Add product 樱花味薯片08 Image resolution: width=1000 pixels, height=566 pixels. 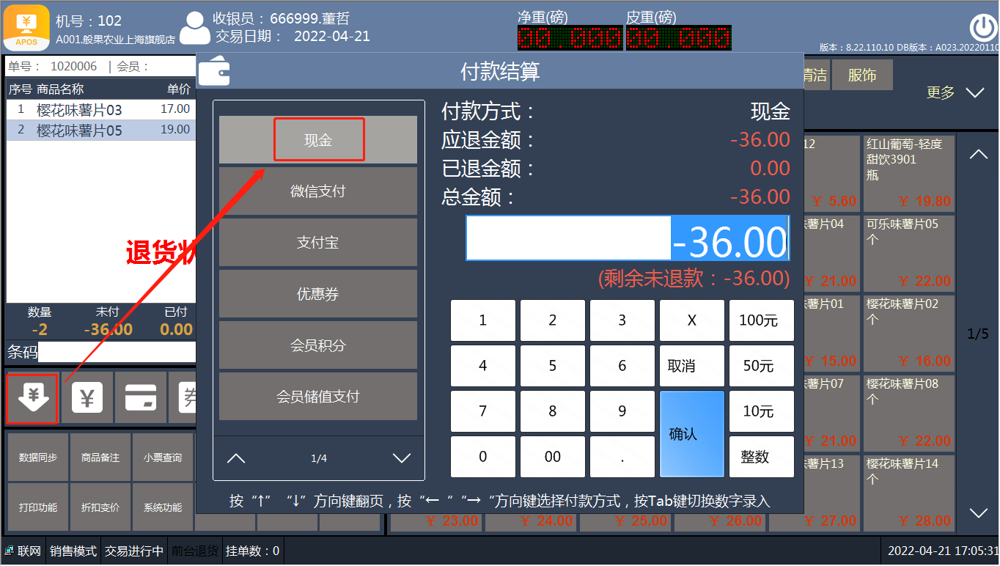point(909,413)
